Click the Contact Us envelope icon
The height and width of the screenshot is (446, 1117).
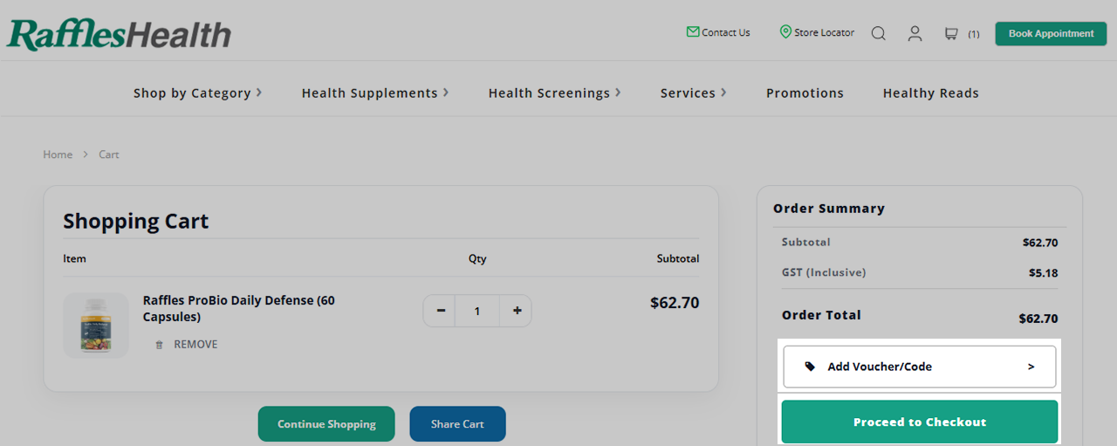point(693,31)
